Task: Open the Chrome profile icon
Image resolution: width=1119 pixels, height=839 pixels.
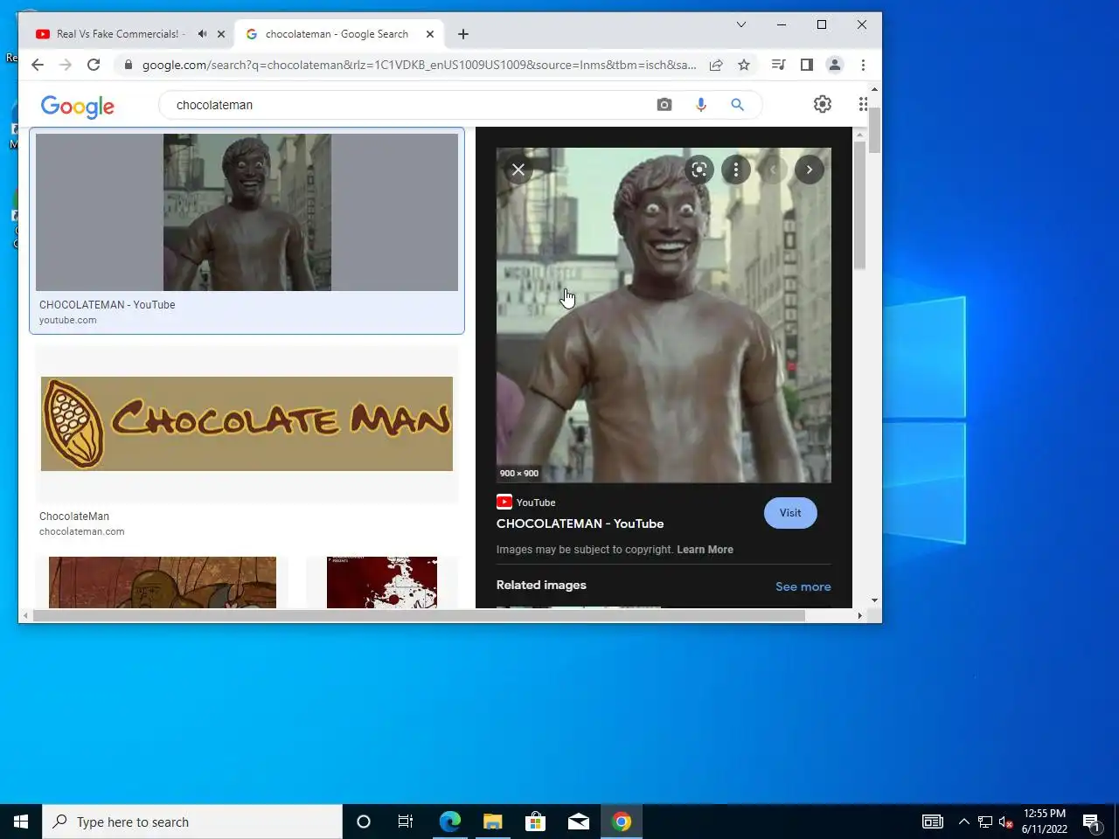Action: click(x=835, y=65)
